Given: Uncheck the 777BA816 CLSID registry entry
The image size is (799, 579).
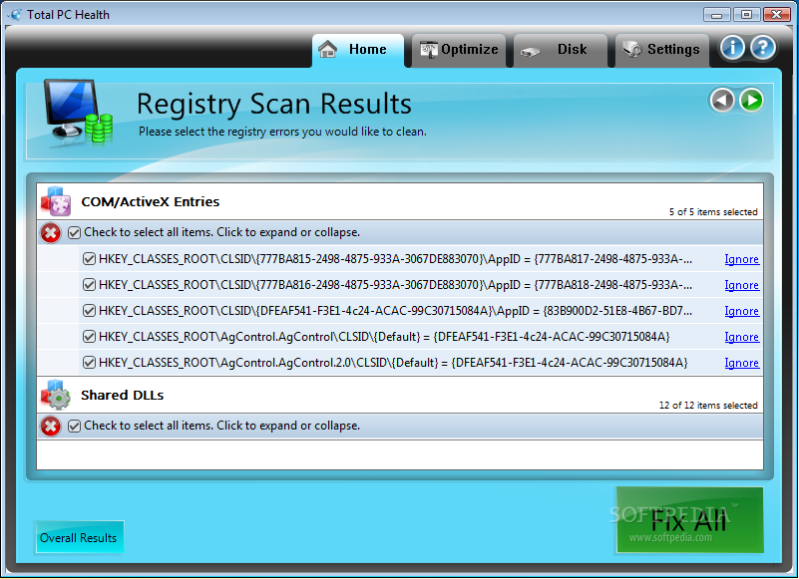Looking at the screenshot, I should point(89,285).
